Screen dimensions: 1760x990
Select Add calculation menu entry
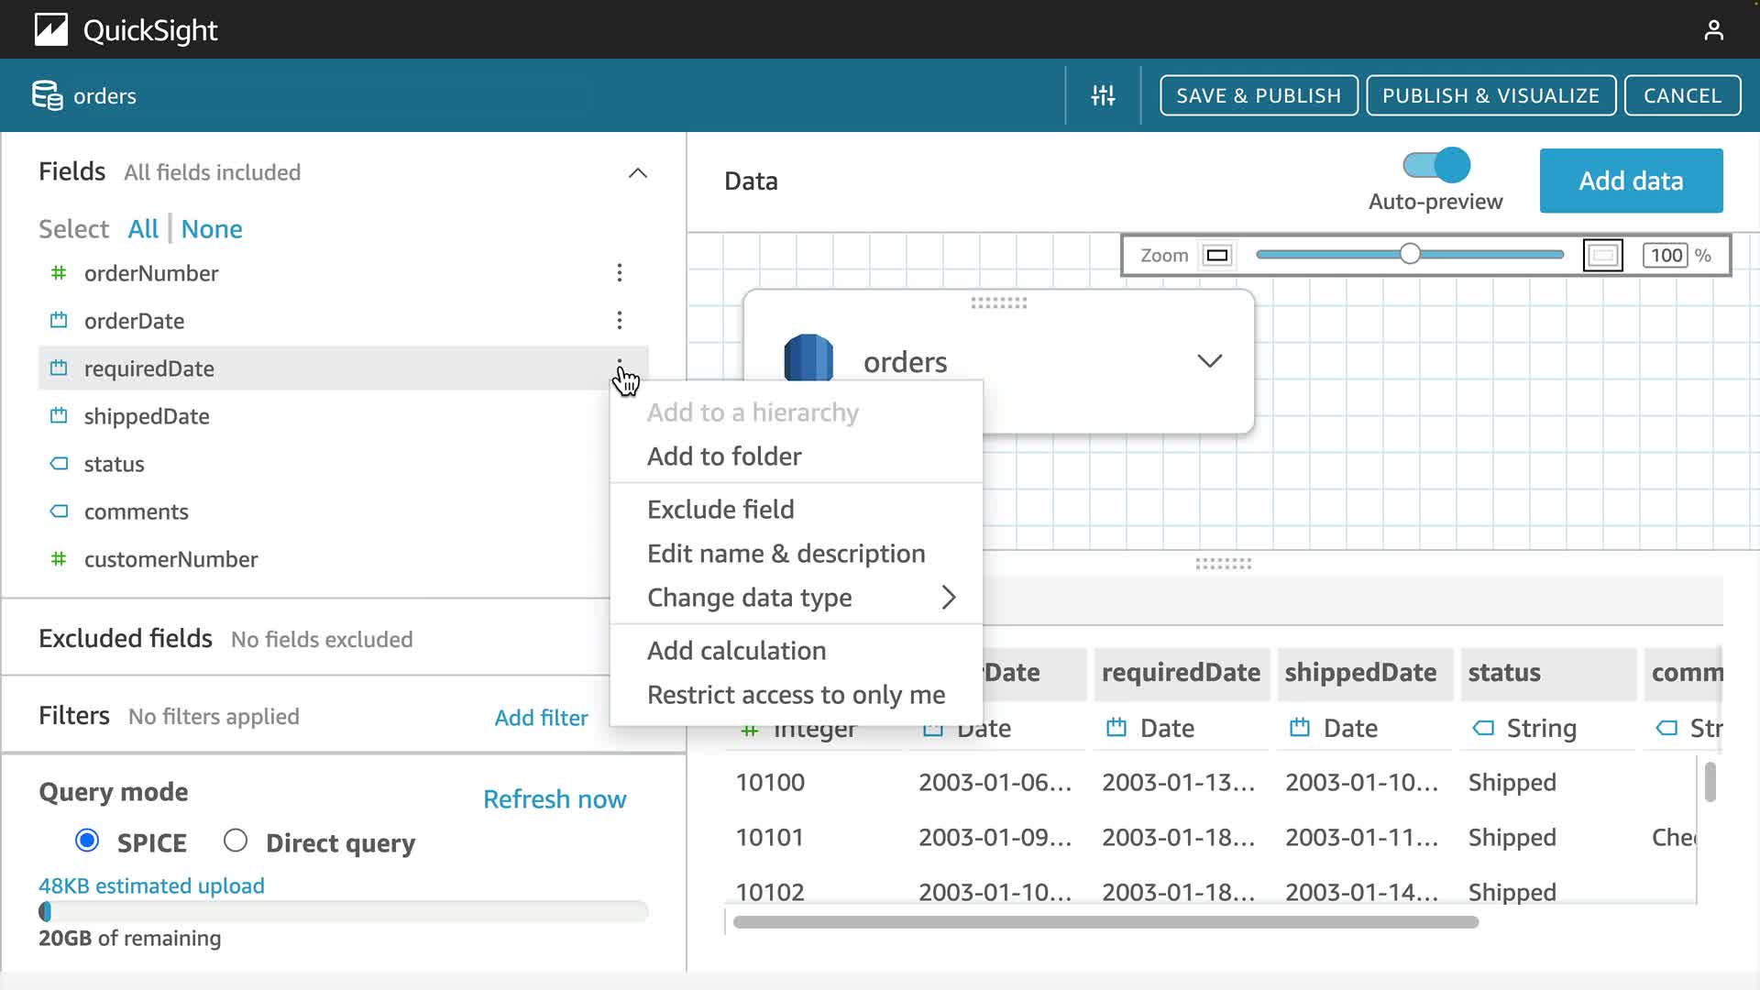point(736,651)
